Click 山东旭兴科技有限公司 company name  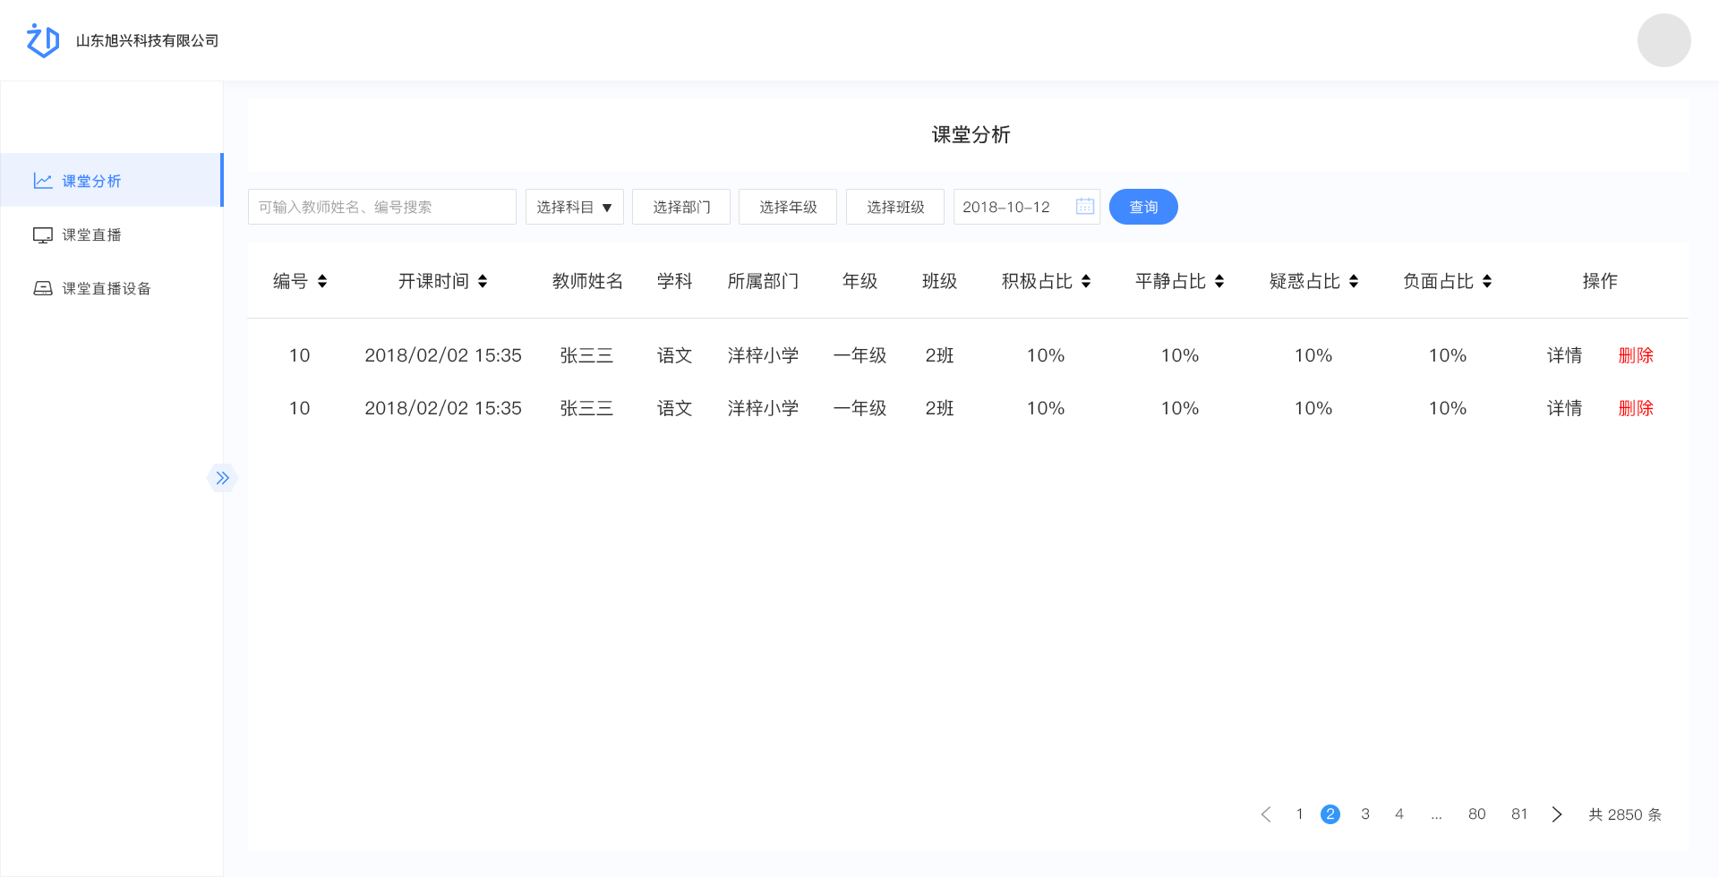tap(148, 40)
